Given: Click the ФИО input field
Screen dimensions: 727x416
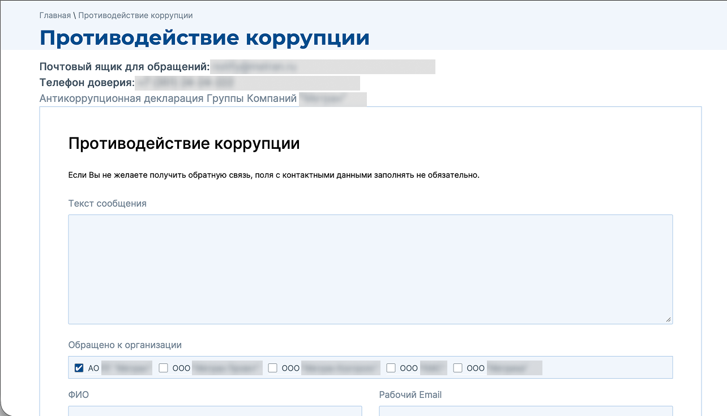Looking at the screenshot, I should click(215, 412).
